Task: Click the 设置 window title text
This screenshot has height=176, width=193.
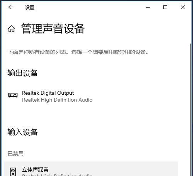Action: [x=30, y=7]
